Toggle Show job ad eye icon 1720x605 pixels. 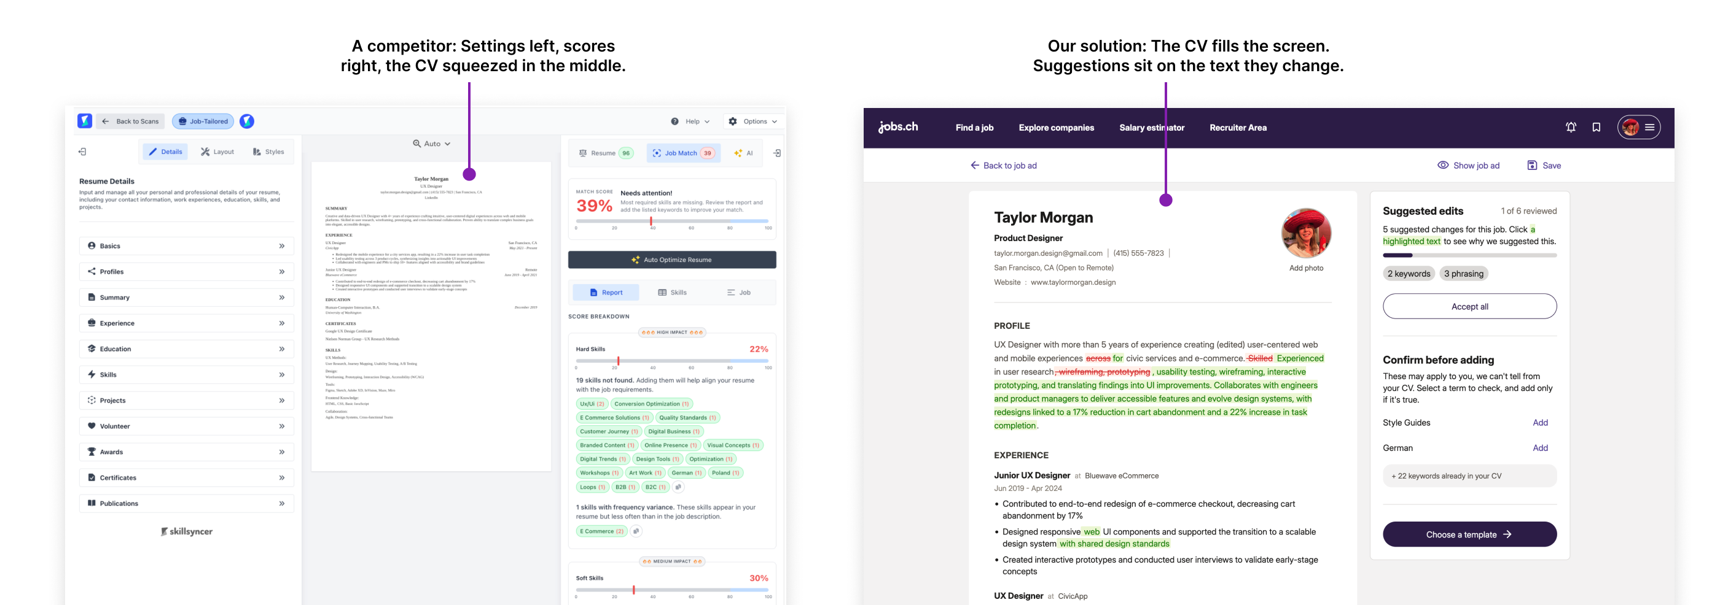pos(1442,166)
